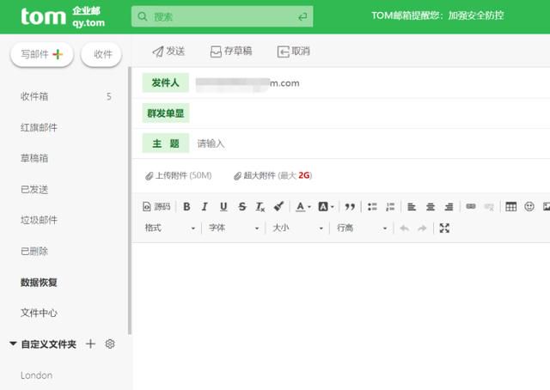The image size is (550, 390).
Task: Switch to source code view (源码)
Action: 156,206
